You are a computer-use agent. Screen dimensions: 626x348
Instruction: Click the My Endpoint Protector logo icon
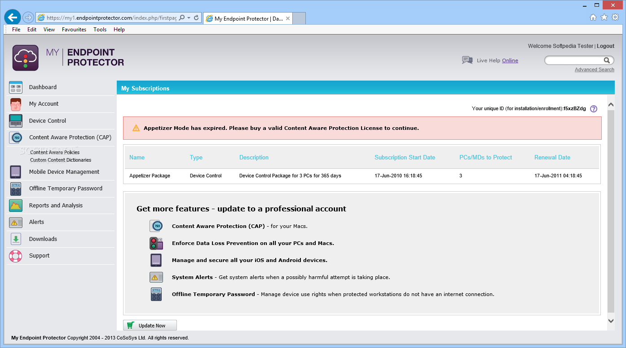pos(26,58)
